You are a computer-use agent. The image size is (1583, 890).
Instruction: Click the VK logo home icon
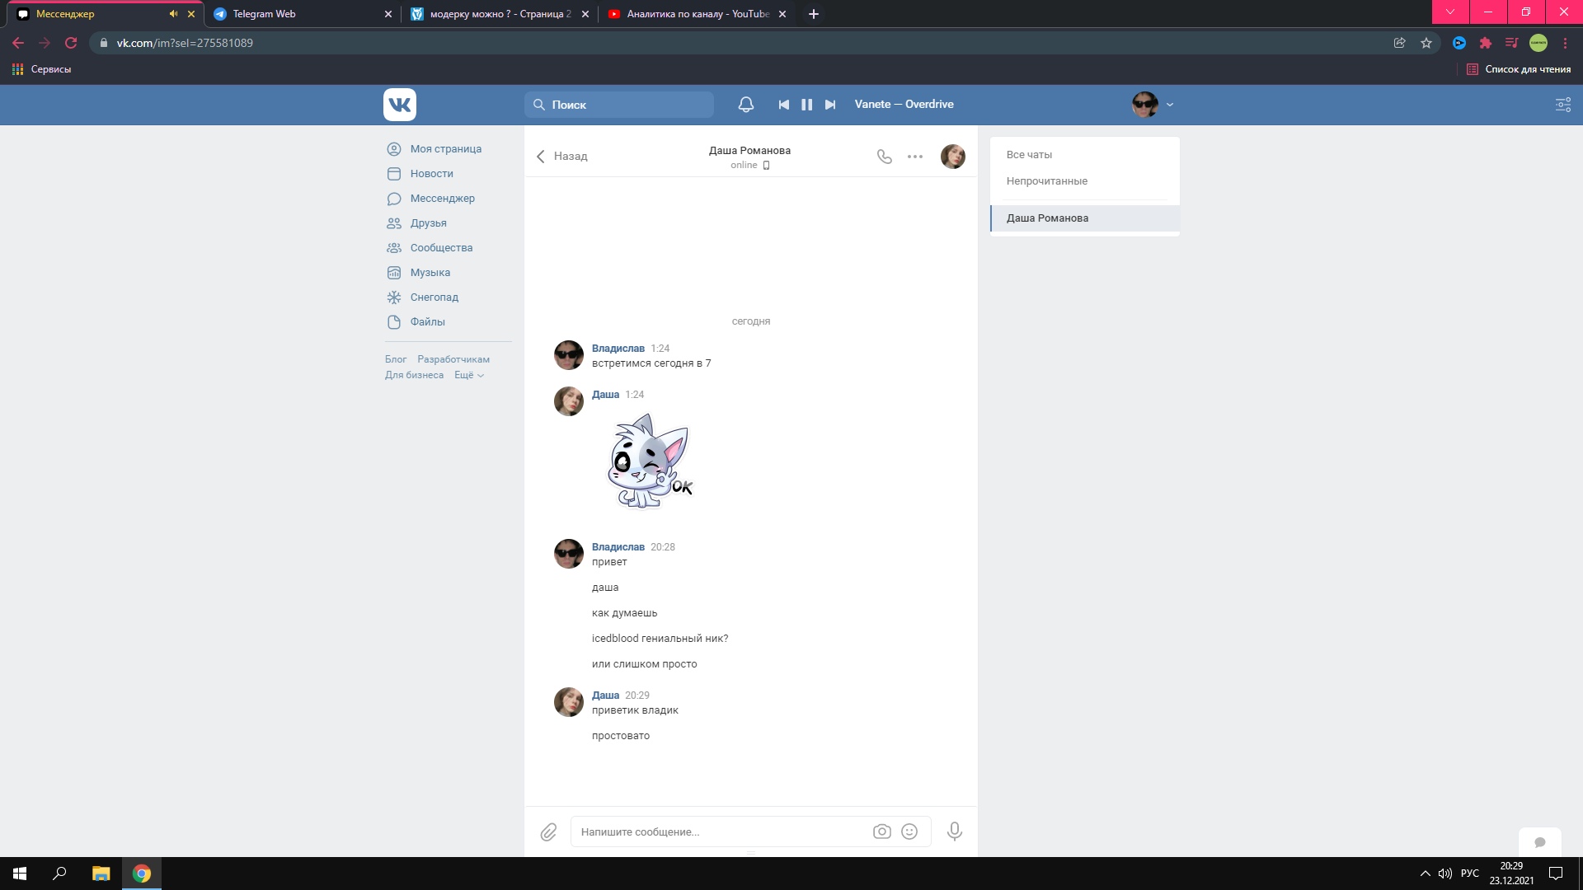400,105
